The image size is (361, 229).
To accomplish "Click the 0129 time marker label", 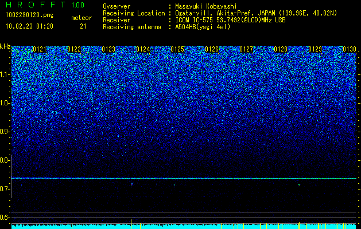I will pyautogui.click(x=315, y=49).
